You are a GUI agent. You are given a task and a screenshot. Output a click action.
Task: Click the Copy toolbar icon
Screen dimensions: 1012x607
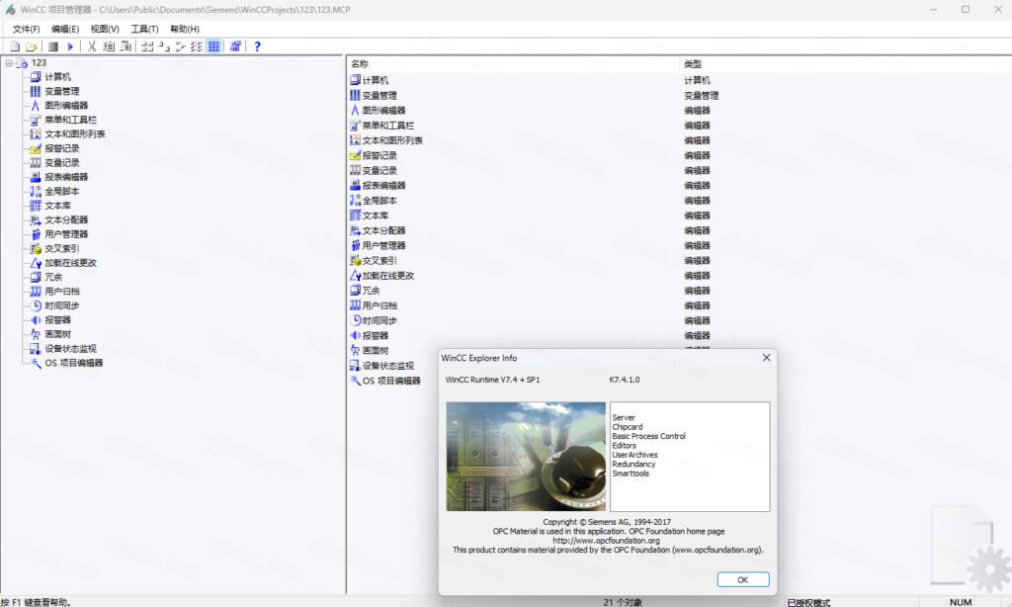click(109, 46)
